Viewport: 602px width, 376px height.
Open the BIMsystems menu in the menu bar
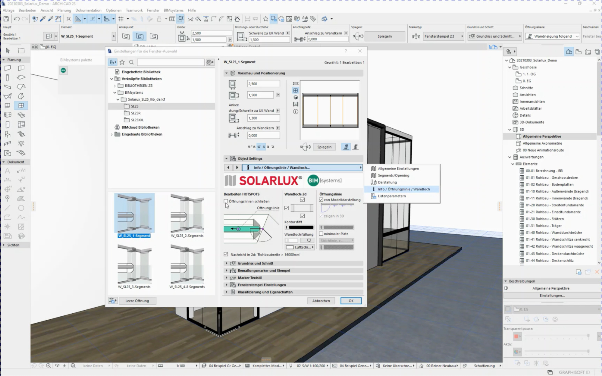pyautogui.click(x=174, y=10)
